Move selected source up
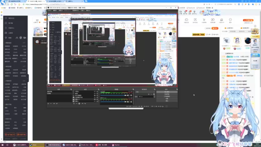The height and width of the screenshot is (147, 261). [x=83, y=104]
